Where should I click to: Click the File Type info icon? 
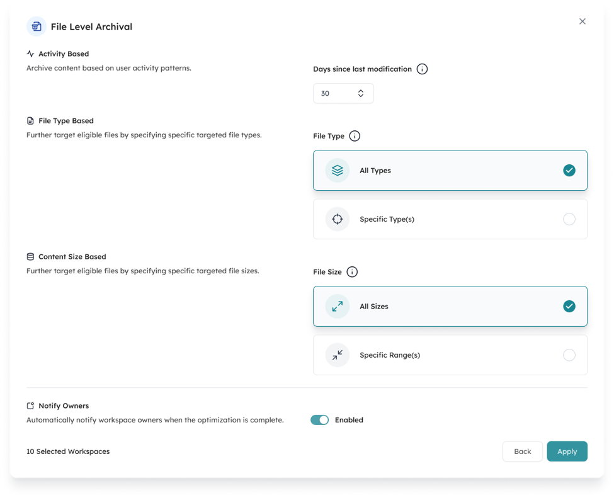[355, 136]
